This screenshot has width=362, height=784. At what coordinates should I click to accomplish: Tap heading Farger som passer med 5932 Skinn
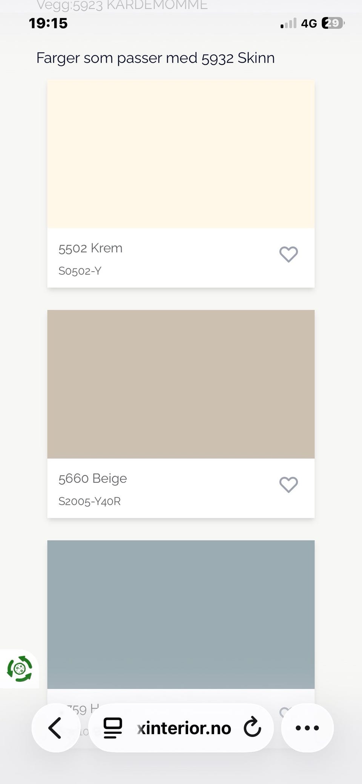click(x=155, y=58)
